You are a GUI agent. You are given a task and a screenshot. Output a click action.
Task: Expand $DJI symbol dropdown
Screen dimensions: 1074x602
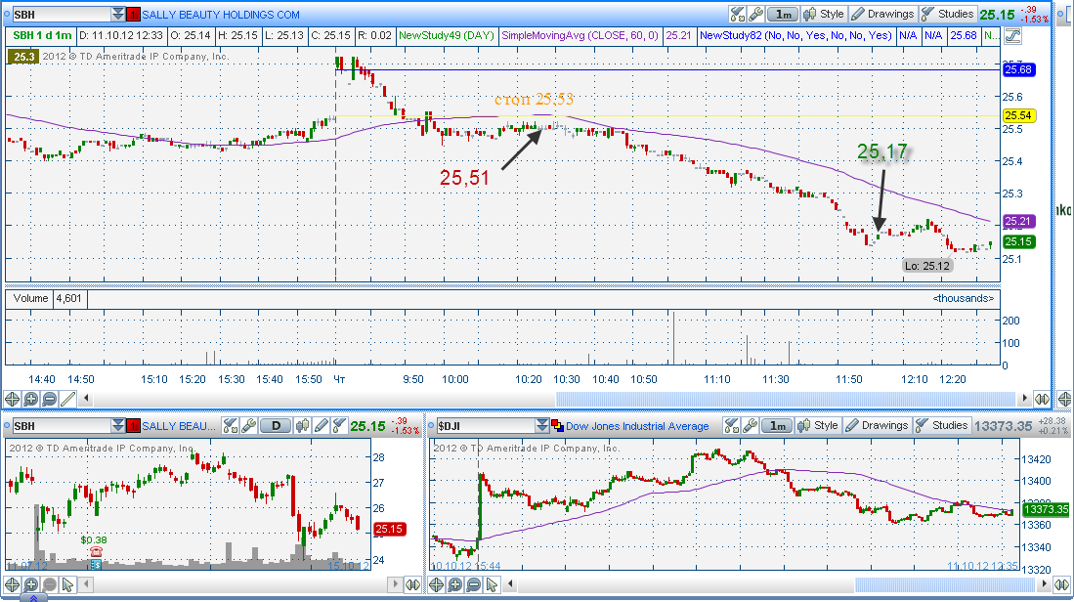point(542,426)
